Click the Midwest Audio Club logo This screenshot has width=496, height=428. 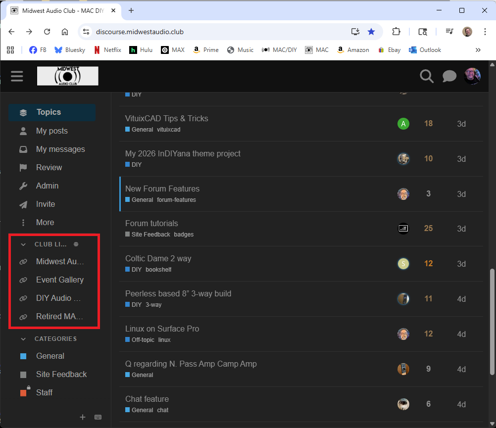68,76
